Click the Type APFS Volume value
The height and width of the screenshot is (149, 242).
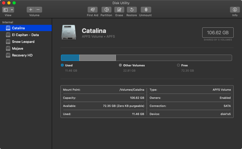[x=222, y=90]
